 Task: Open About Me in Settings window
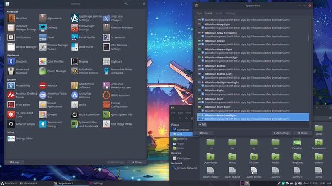pos(17,18)
